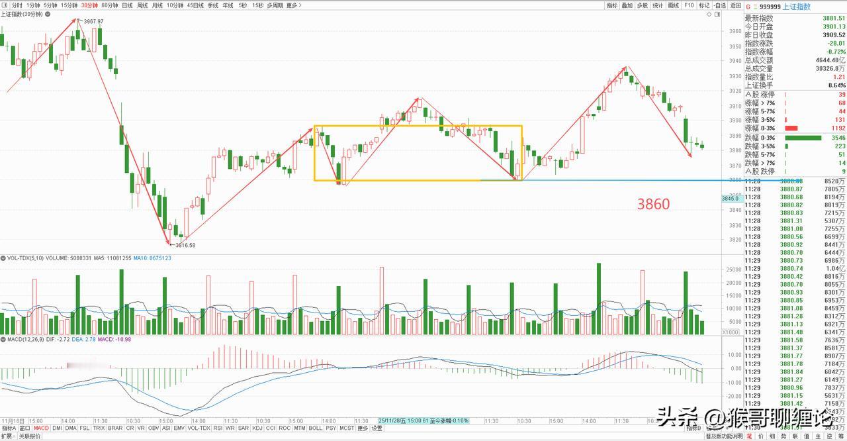Image resolution: width=847 pixels, height=441 pixels.
Task: Switch to the 月线 monthly chart
Action: 157,5
